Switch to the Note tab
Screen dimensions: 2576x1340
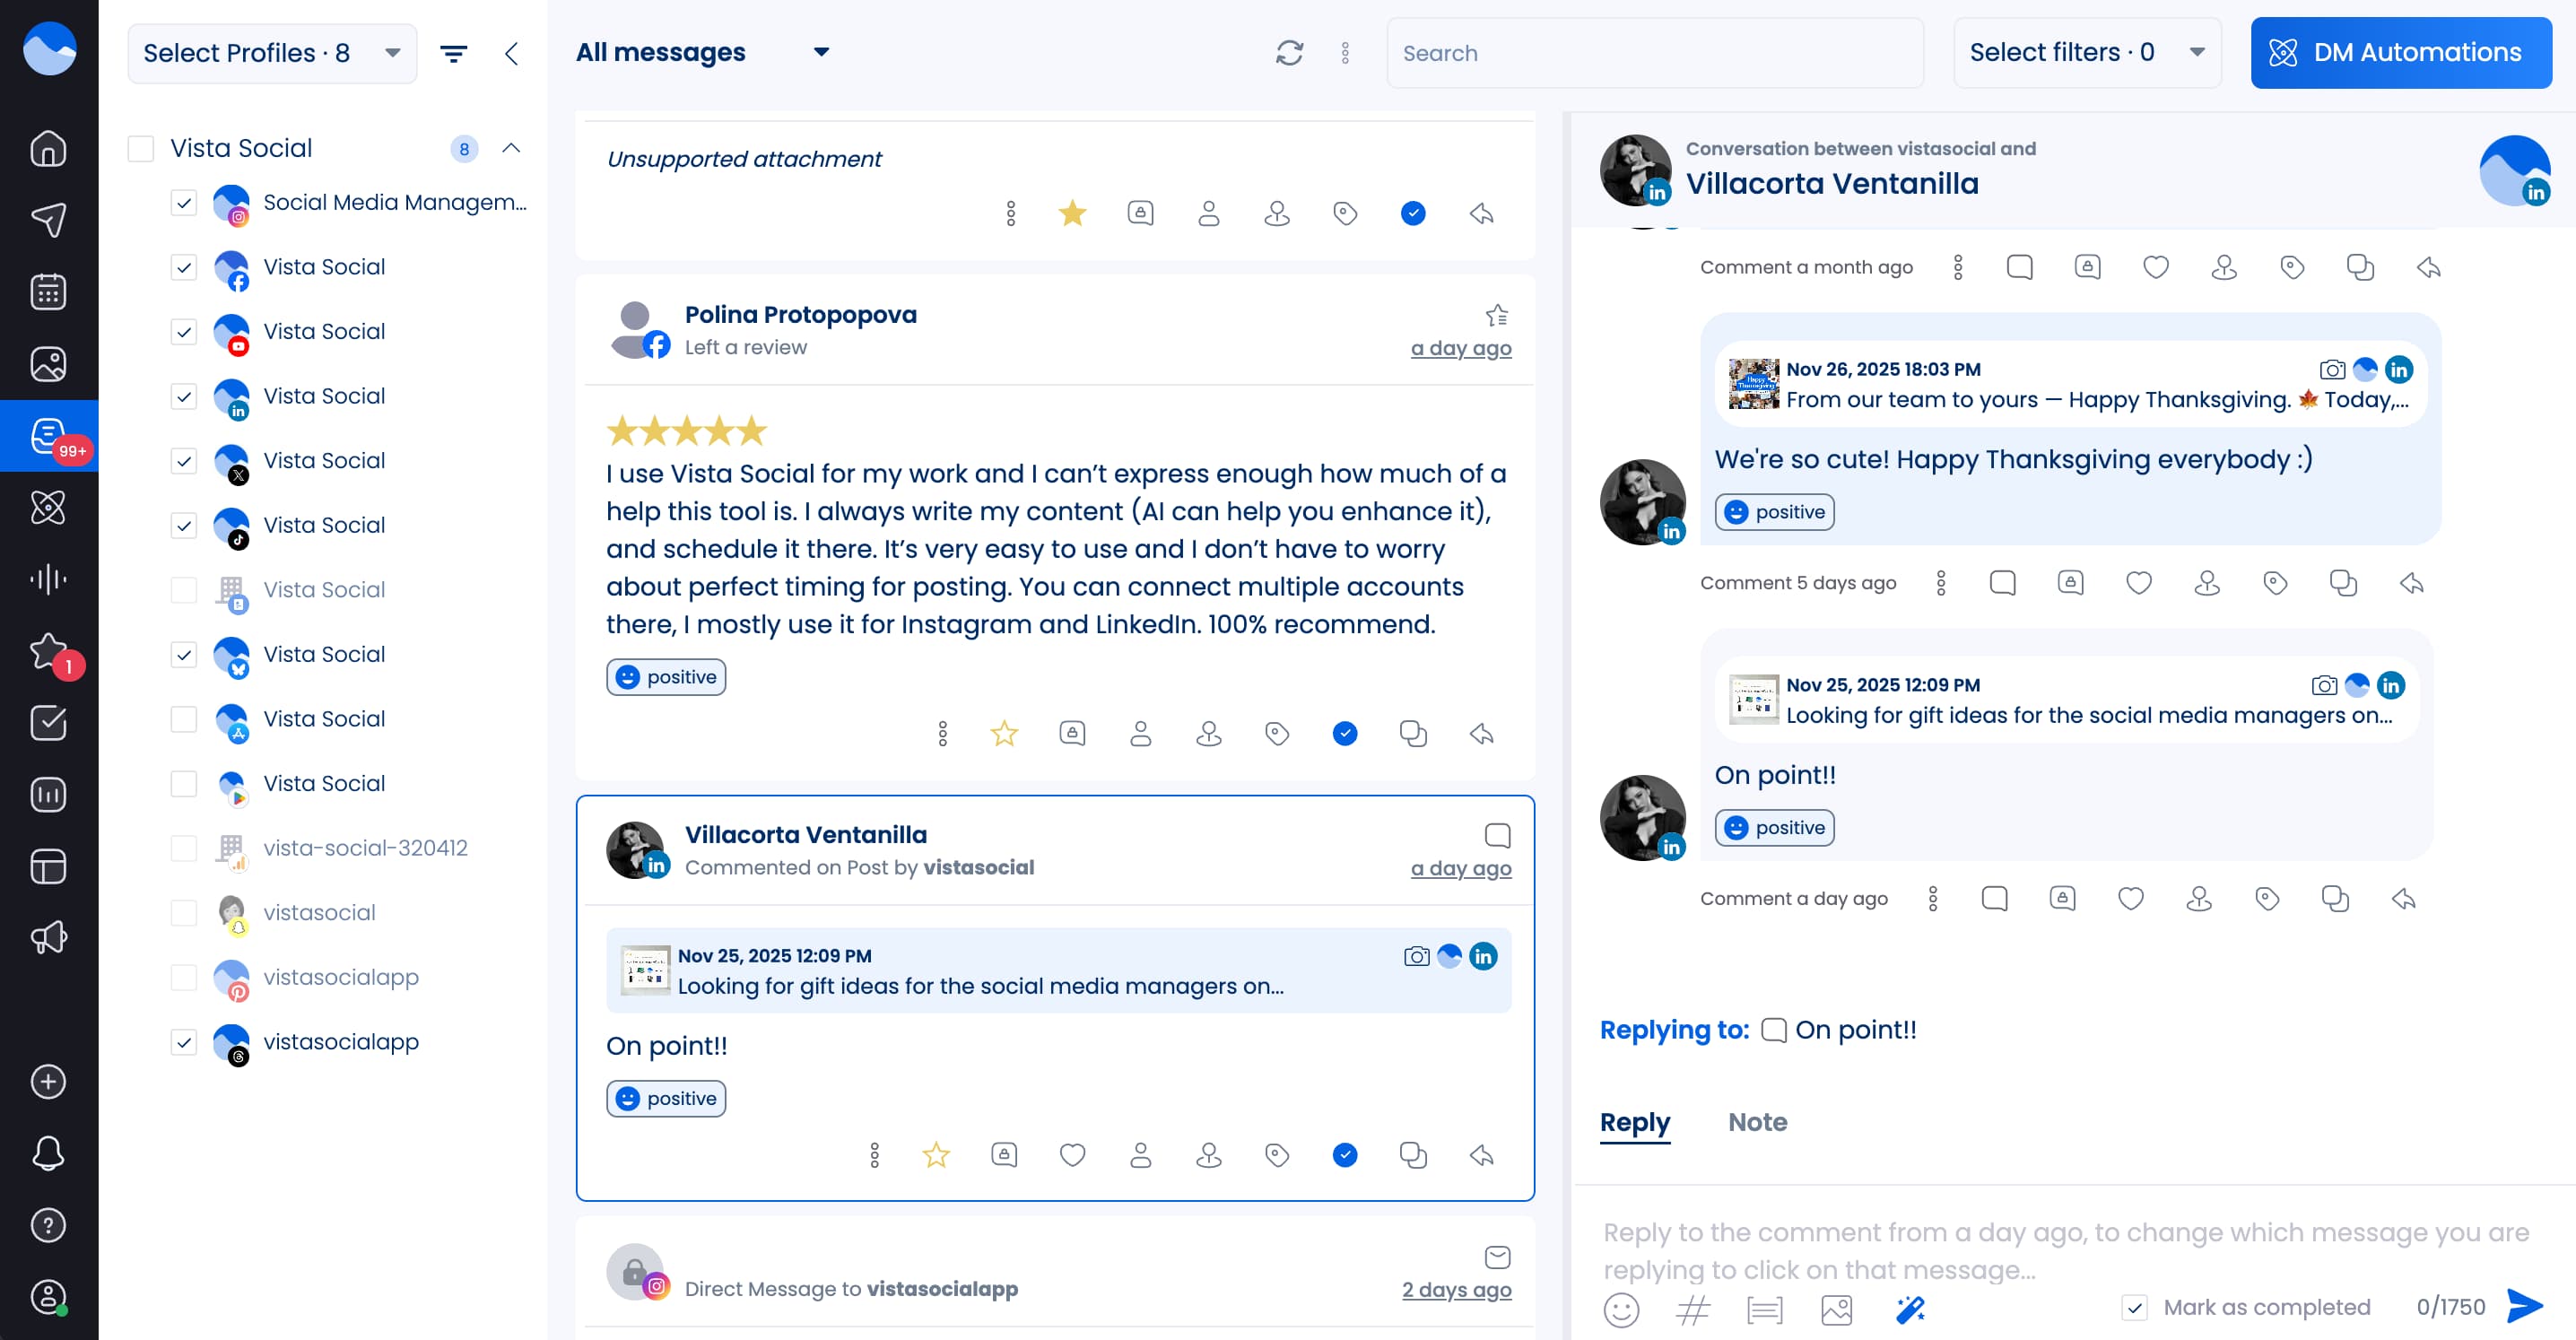click(1757, 1122)
